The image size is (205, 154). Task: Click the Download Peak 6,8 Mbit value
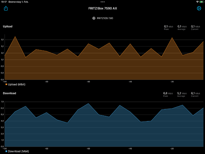(168, 93)
